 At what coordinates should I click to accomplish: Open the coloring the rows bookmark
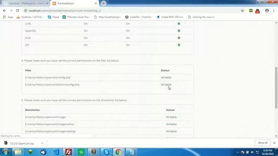pyautogui.click(x=202, y=17)
